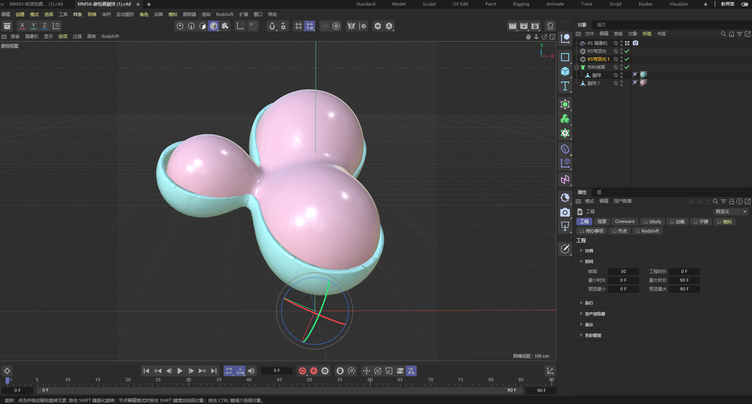The image size is (752, 404).
Task: Select the 子弹 attribute tab
Action: click(701, 221)
